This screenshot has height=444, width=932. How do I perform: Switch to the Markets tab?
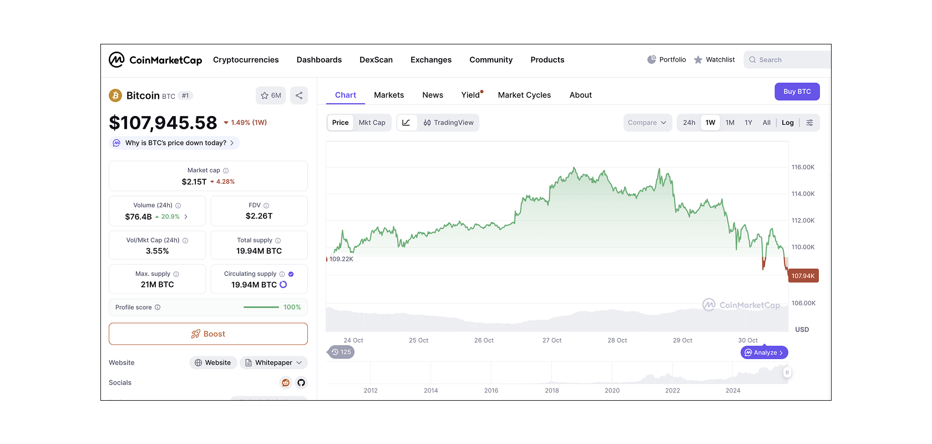[389, 95]
